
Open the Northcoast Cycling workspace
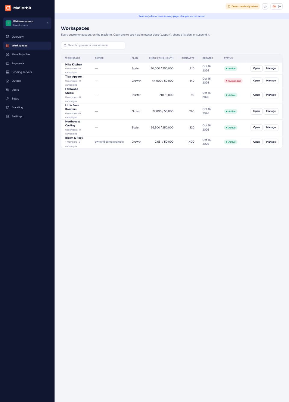tap(256, 128)
